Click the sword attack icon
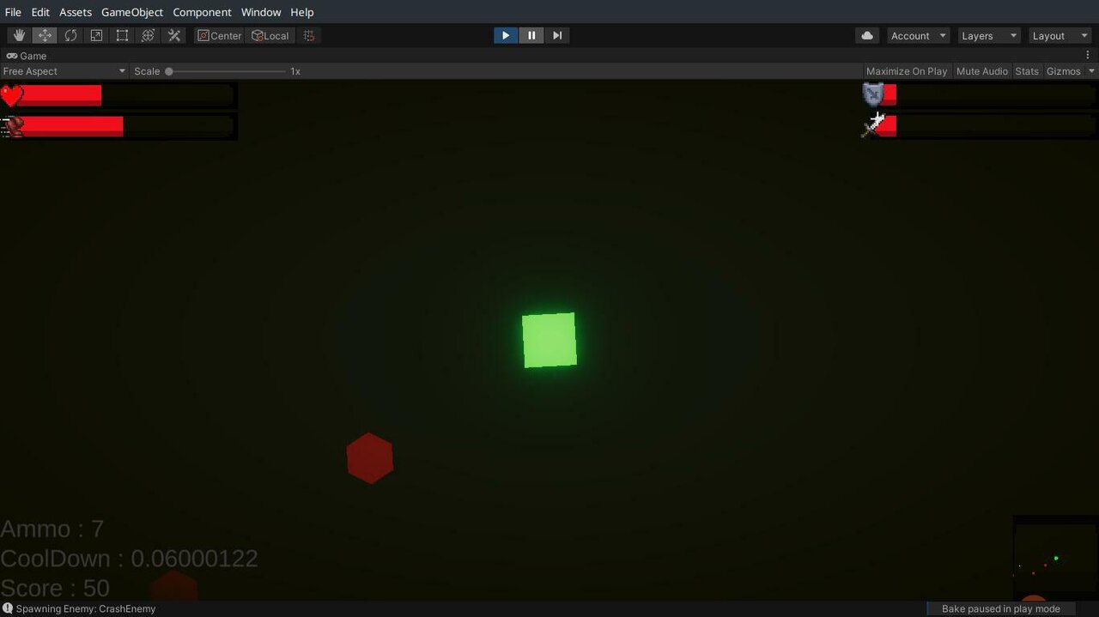This screenshot has height=617, width=1099. 873,125
